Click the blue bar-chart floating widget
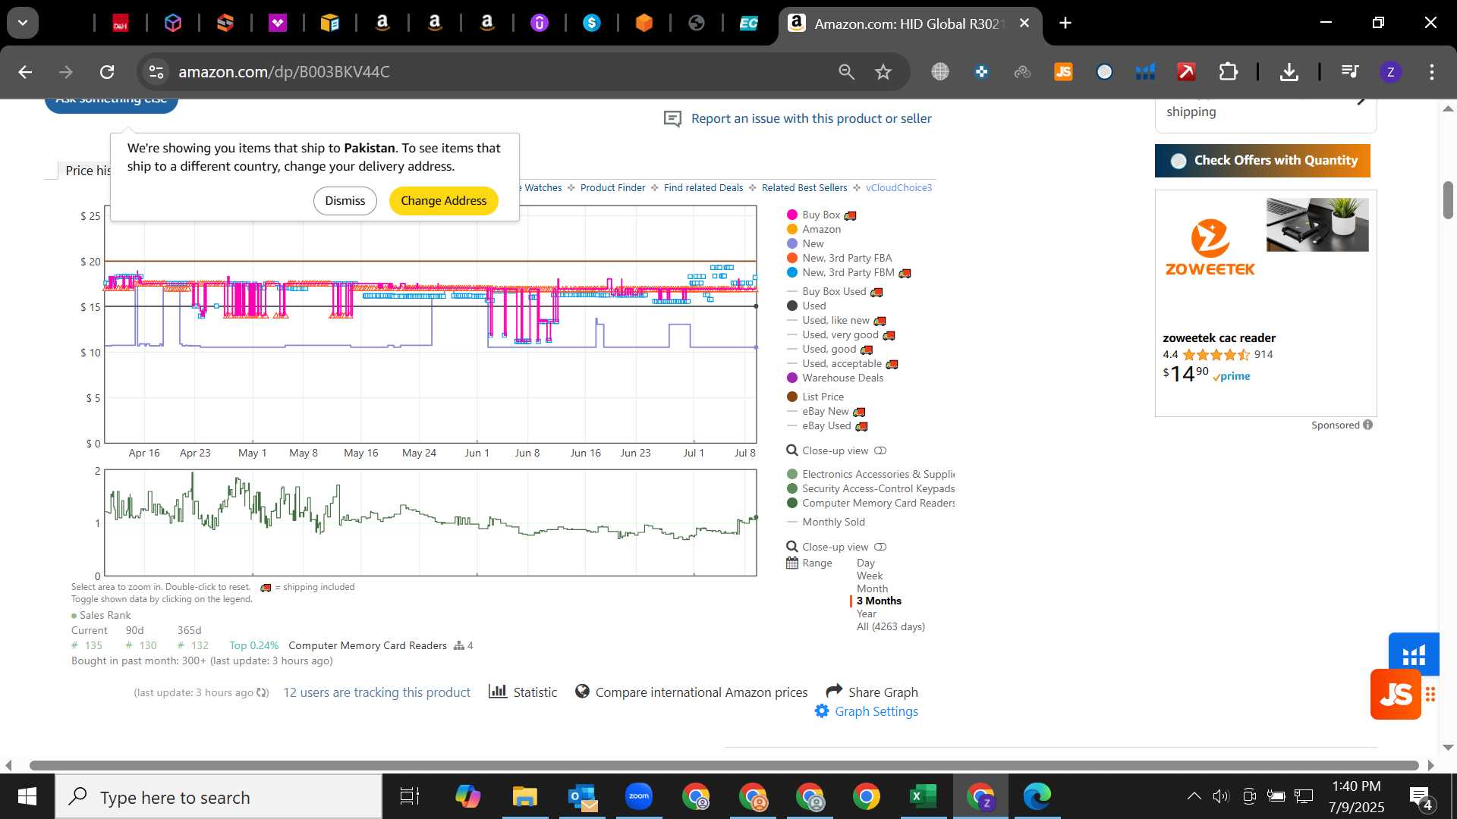1457x819 pixels. point(1414,654)
